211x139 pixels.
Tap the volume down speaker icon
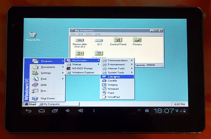67,111
